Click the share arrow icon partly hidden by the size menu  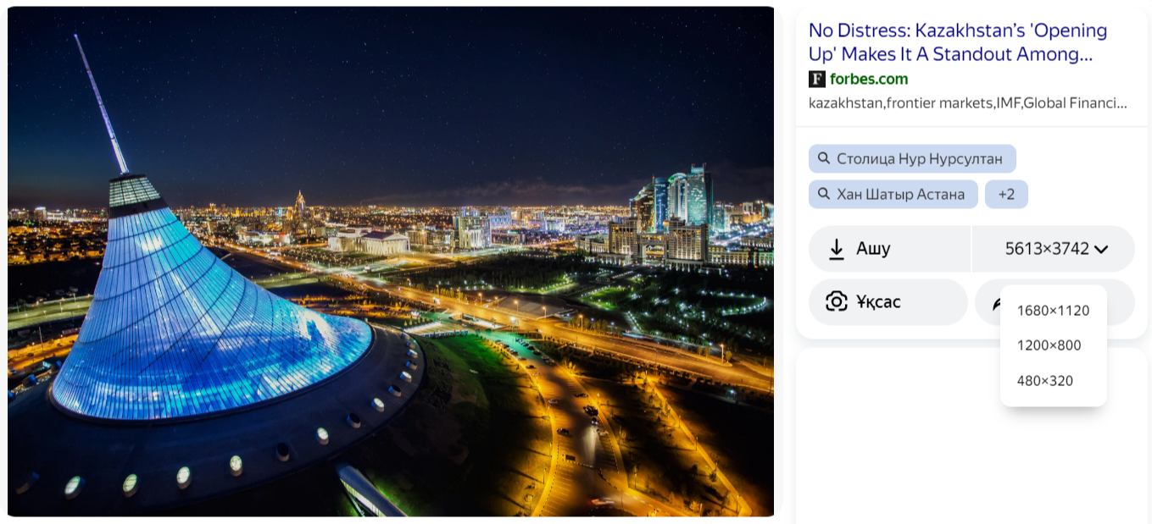pos(996,303)
